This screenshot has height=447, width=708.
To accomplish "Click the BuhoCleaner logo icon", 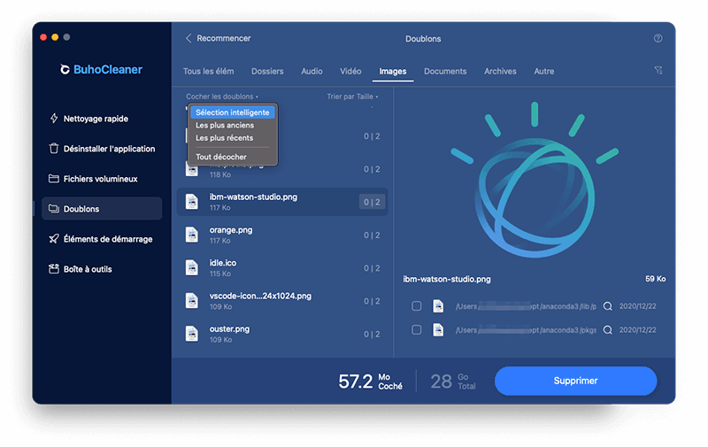I will 65,70.
